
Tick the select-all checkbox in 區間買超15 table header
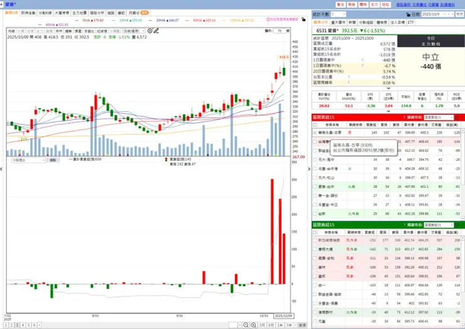click(315, 125)
